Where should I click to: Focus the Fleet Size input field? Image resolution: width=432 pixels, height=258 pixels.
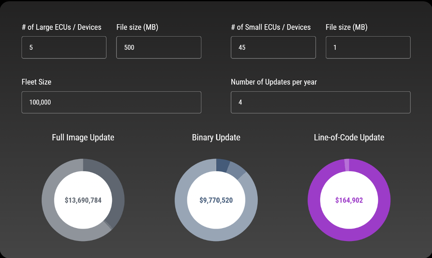[111, 102]
